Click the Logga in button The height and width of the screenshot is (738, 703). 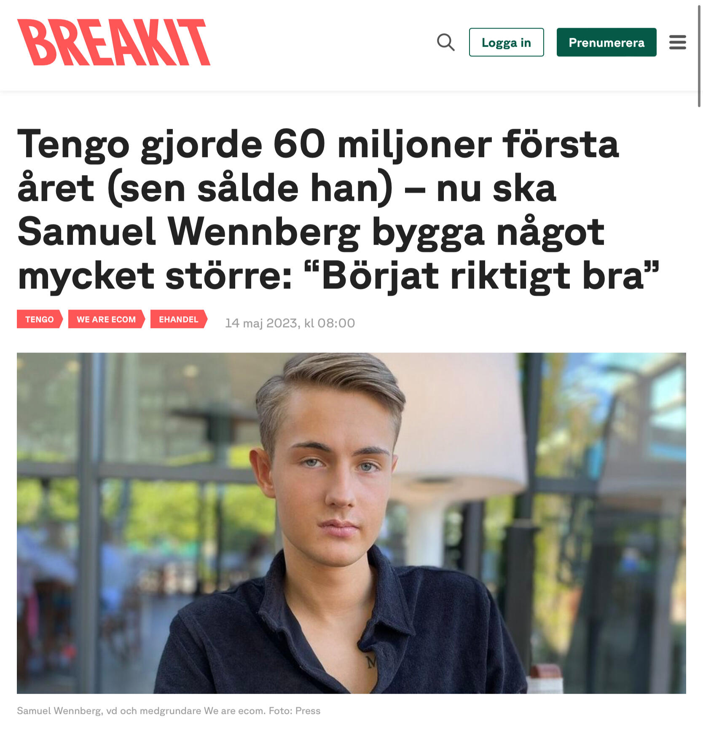point(506,42)
